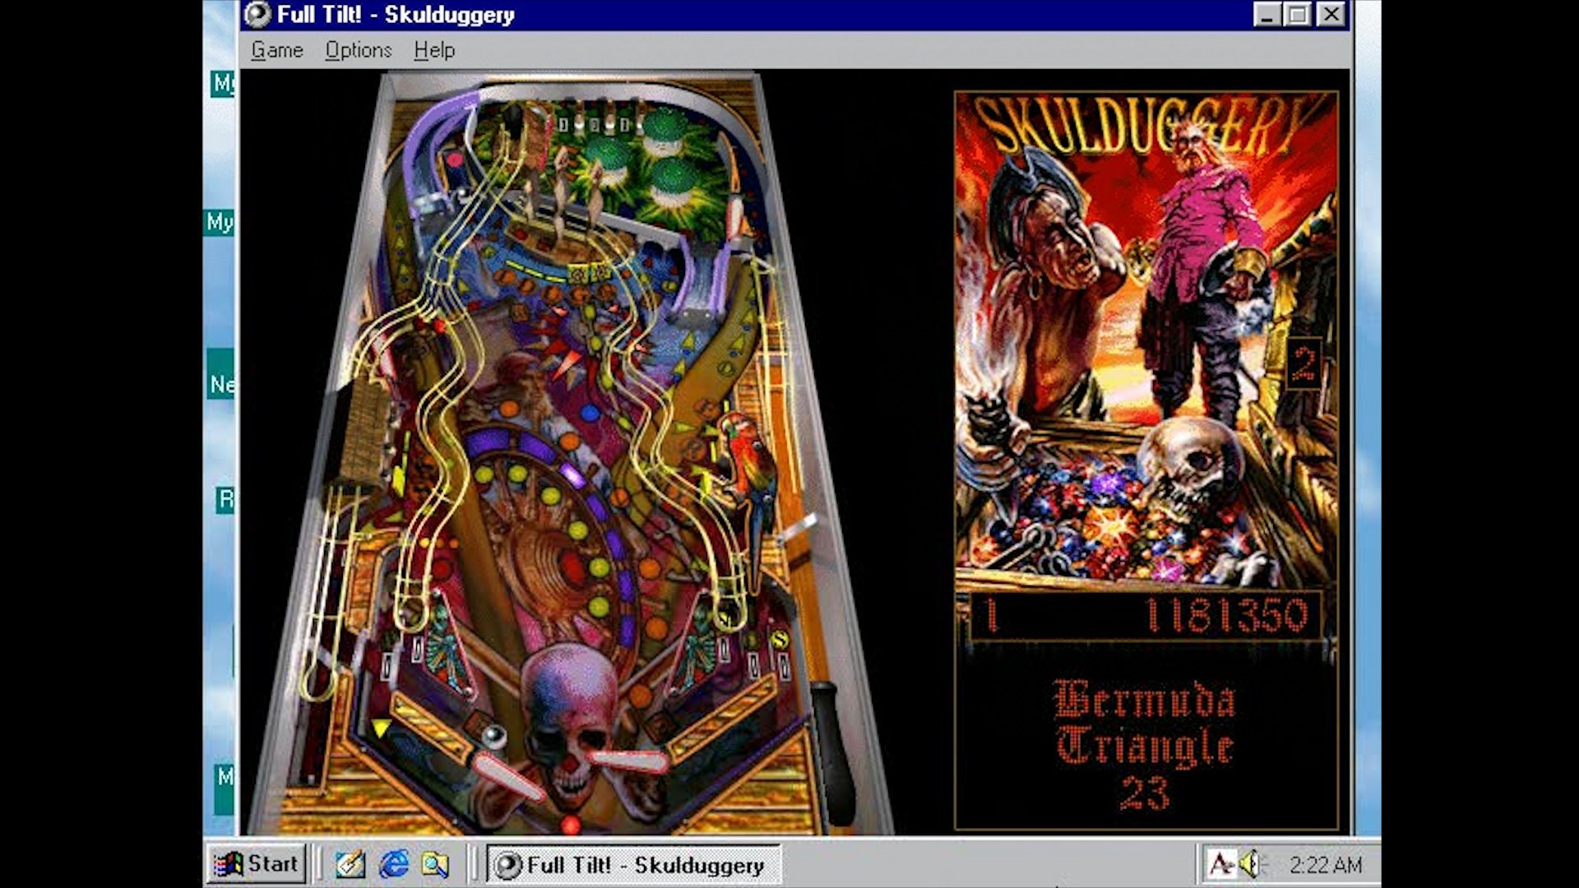This screenshot has width=1579, height=888.
Task: Select the Full Tilt! - Skulduggery taskbar button
Action: point(633,865)
